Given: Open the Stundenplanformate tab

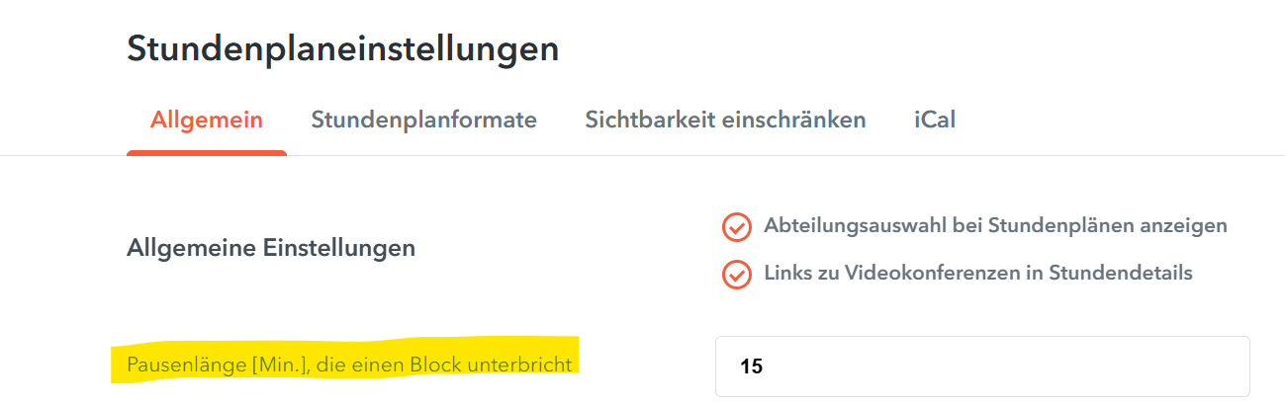Looking at the screenshot, I should coord(423,121).
